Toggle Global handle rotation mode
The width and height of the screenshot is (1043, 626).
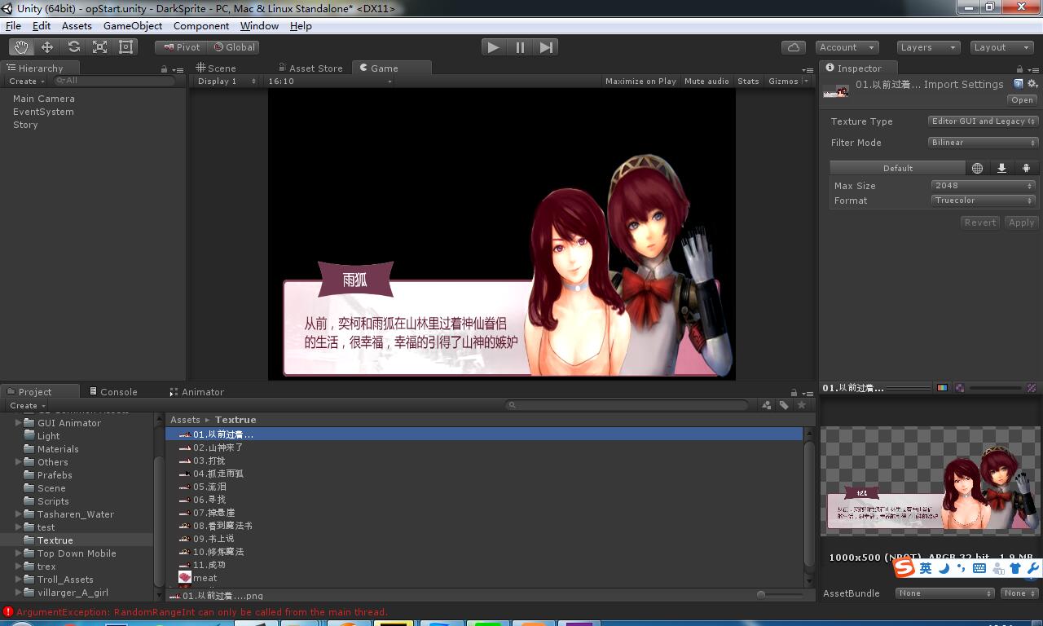234,47
